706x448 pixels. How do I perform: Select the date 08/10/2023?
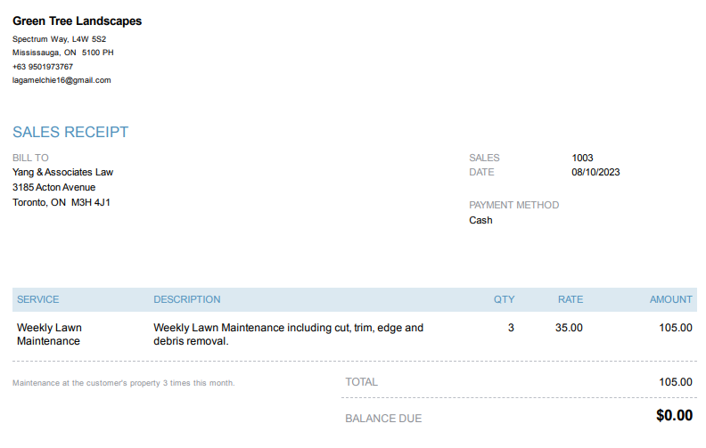(x=595, y=172)
